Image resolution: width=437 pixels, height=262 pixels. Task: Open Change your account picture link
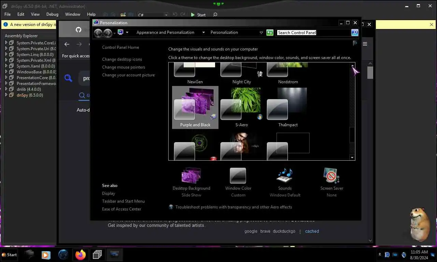tap(128, 75)
